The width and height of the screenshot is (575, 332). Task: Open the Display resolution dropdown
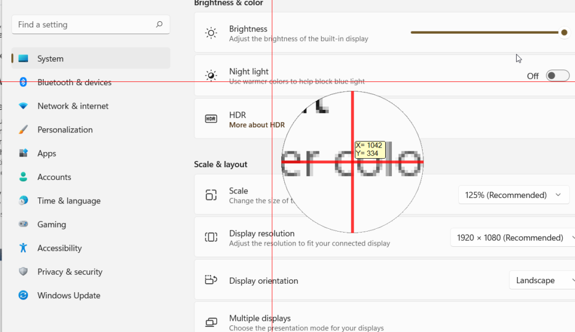click(513, 237)
